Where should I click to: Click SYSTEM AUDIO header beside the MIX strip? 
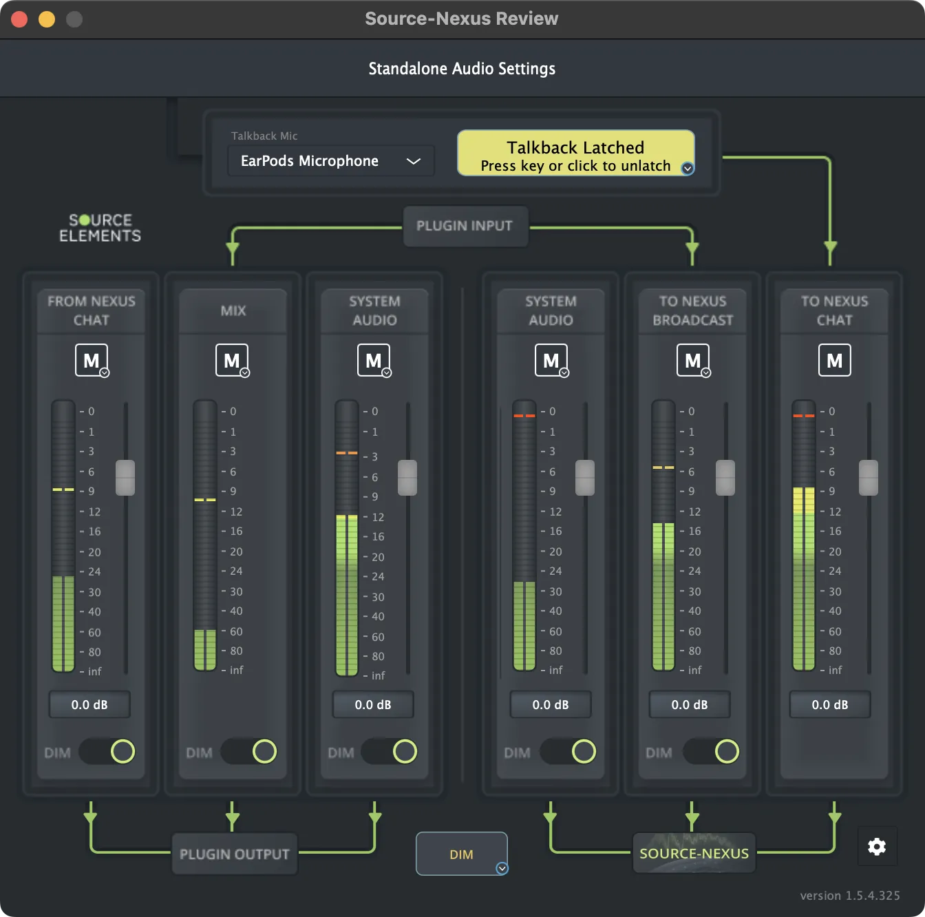[x=375, y=310]
